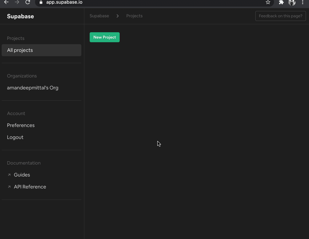
Task: Click the browser forward arrow
Action: [x=17, y=2]
